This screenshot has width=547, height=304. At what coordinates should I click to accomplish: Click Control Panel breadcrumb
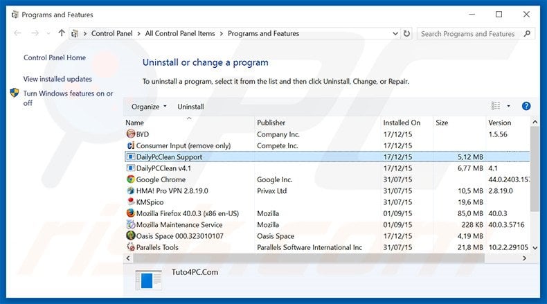coord(112,33)
